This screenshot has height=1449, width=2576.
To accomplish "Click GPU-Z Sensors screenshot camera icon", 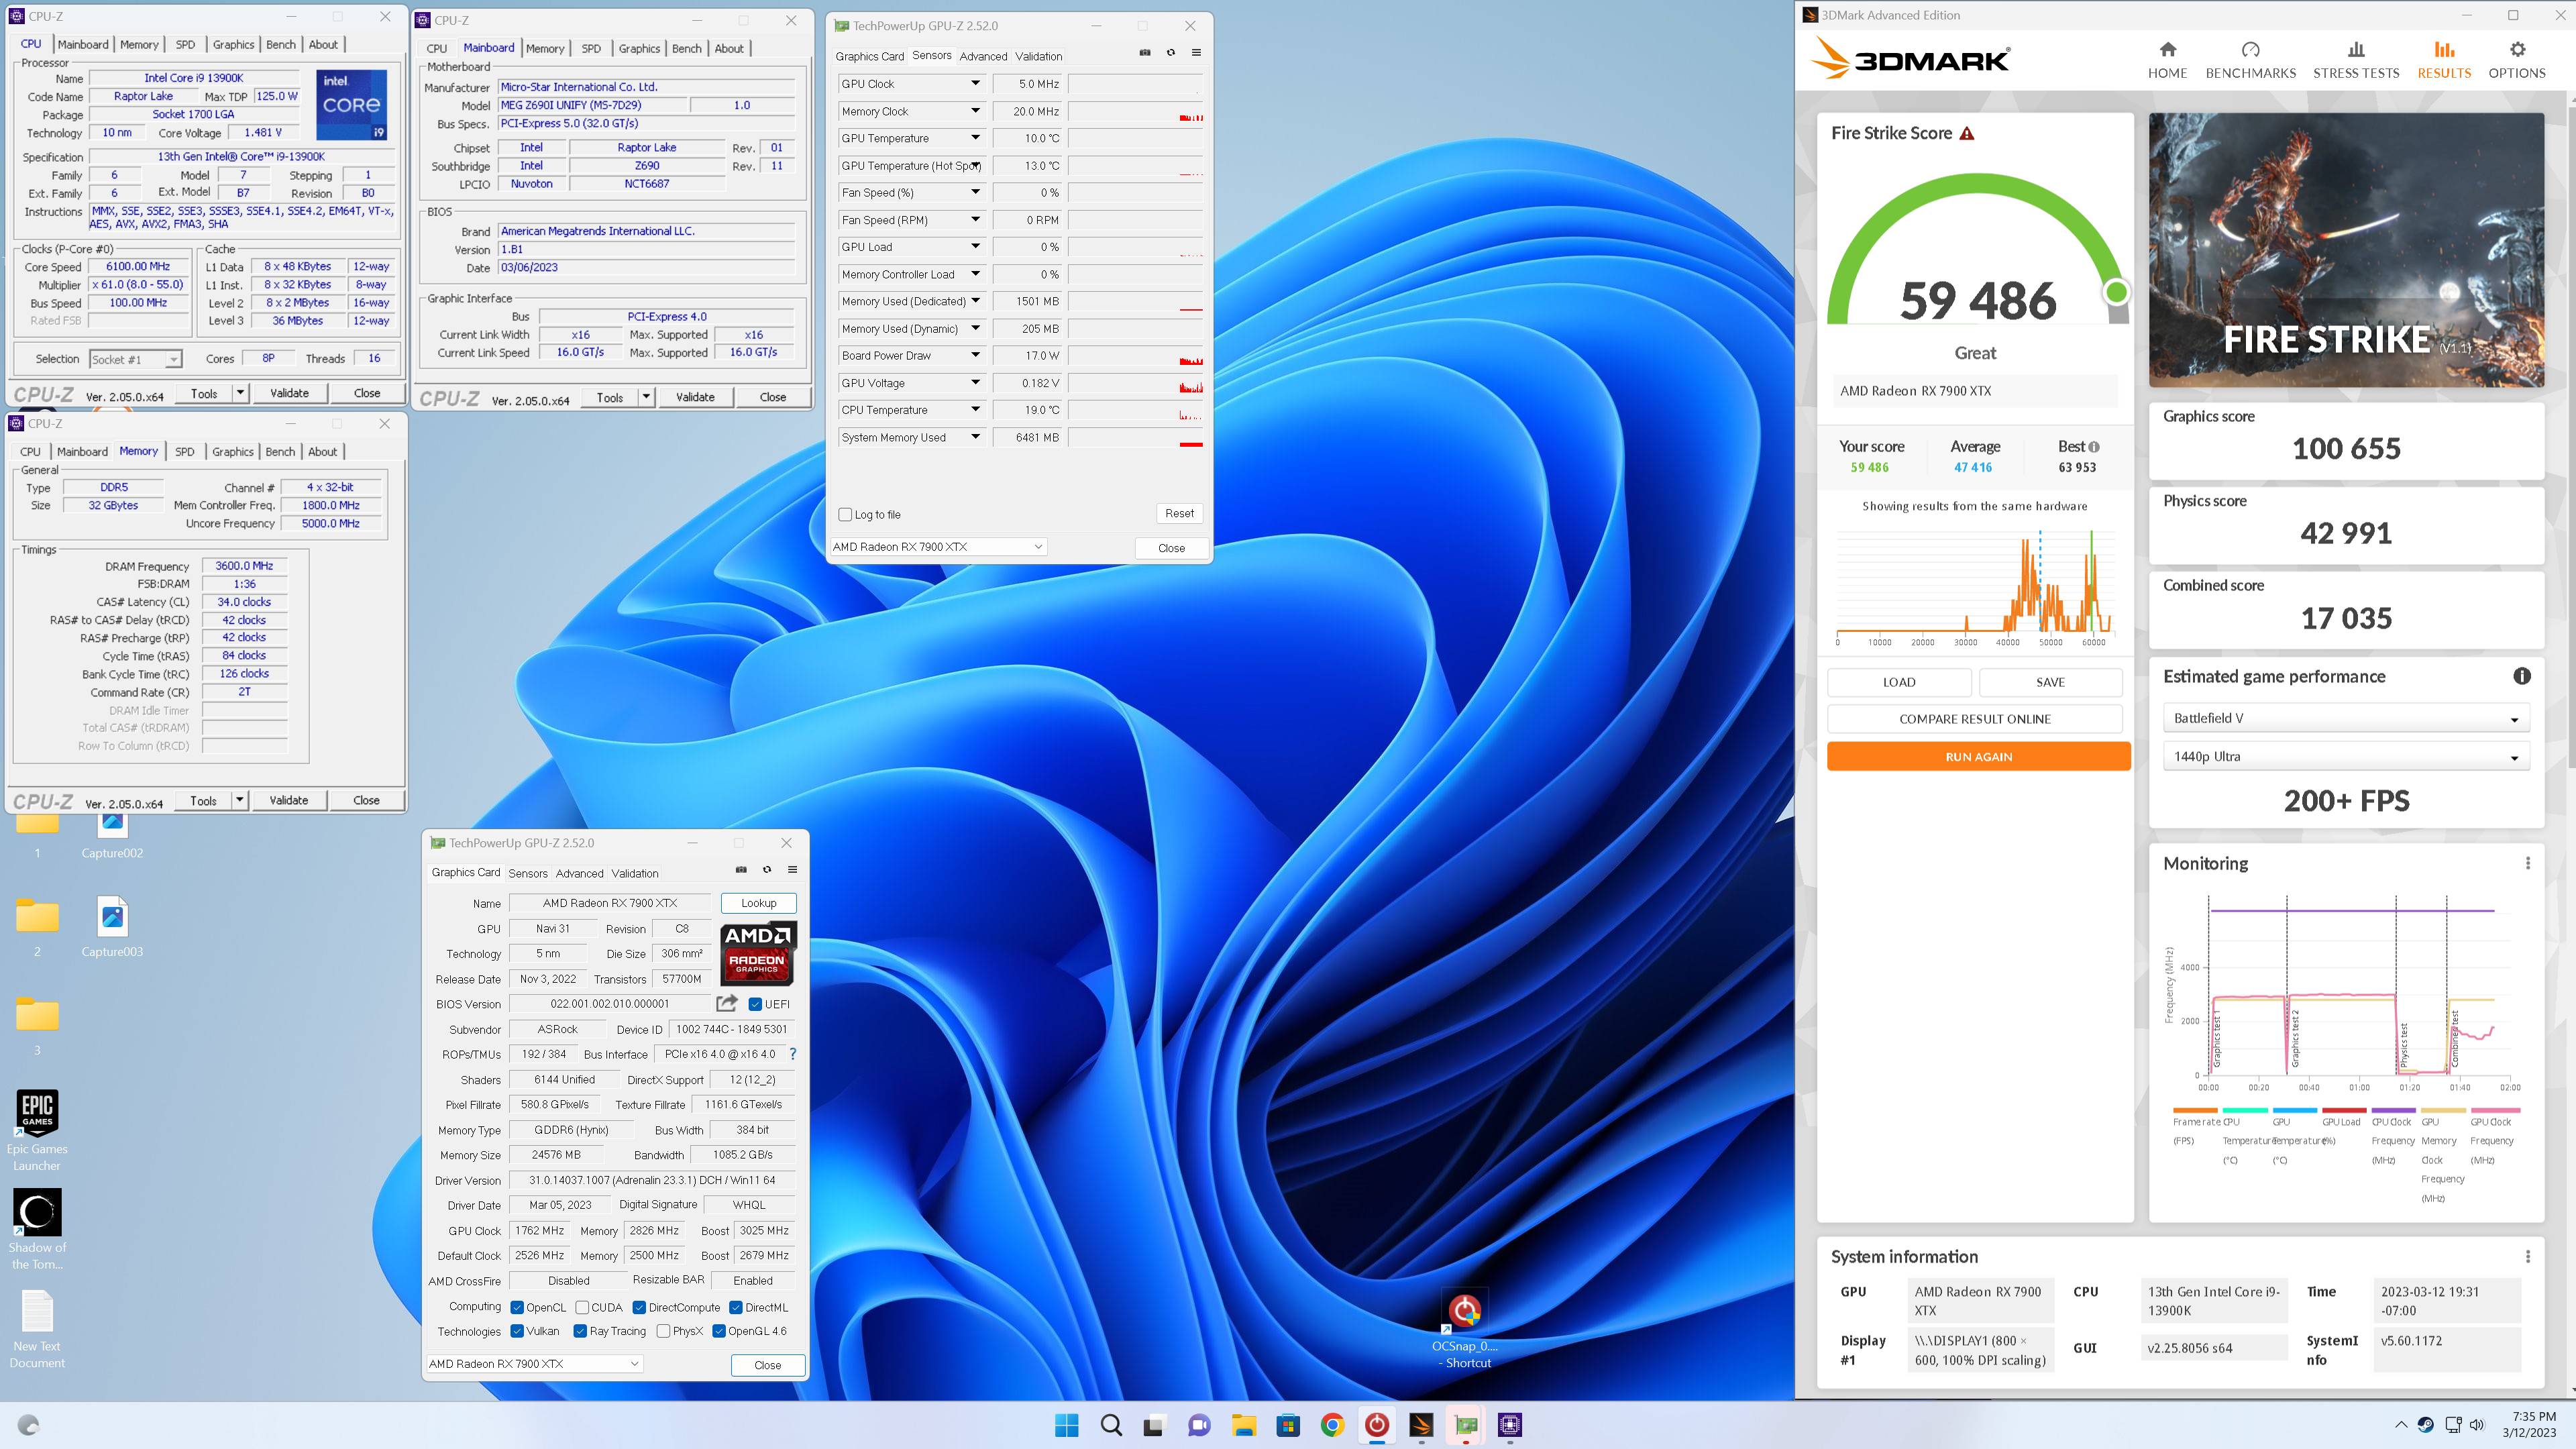I will coord(1145,53).
